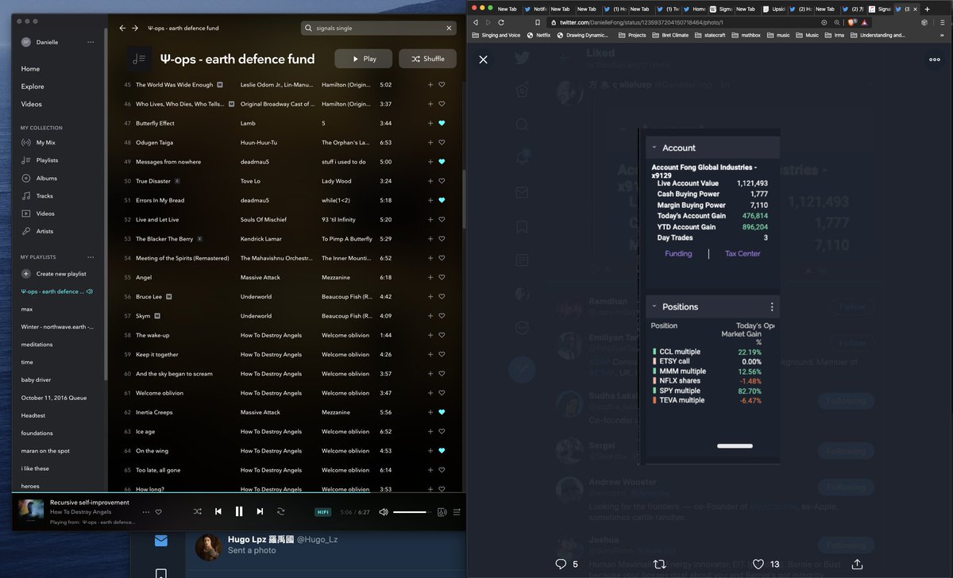The image size is (953, 578).
Task: Click the Funding link
Action: point(678,254)
